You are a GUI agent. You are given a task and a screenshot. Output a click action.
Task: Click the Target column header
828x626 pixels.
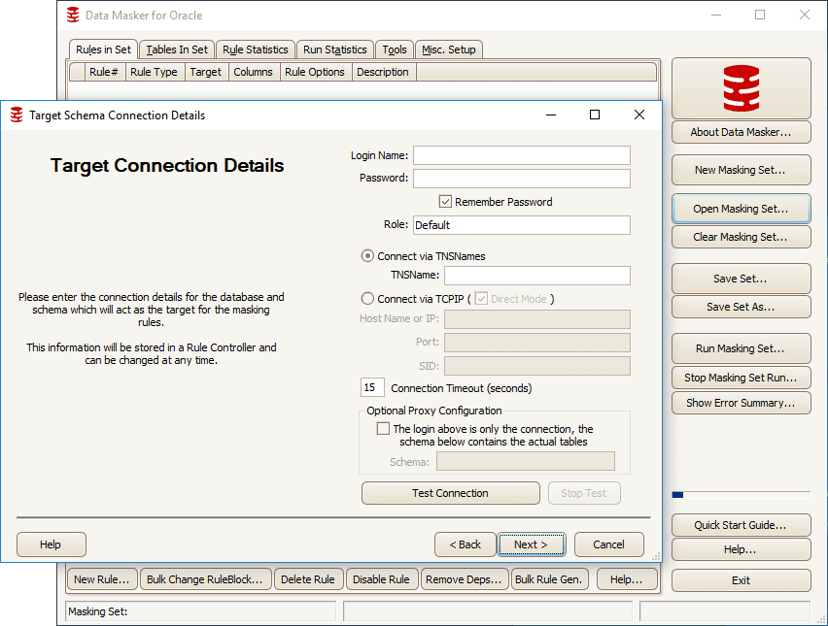point(206,72)
